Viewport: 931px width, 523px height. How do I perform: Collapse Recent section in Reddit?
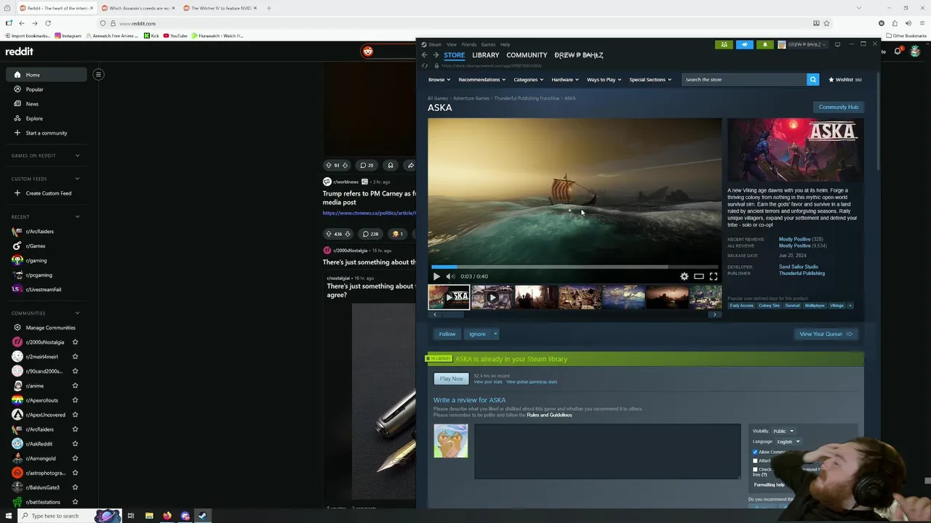pos(77,216)
